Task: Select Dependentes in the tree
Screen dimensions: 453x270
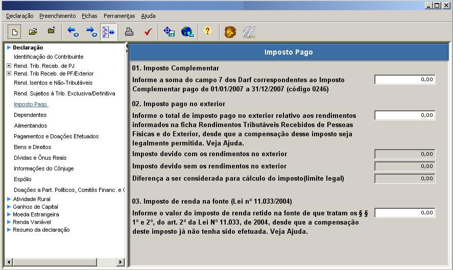Action: [x=30, y=115]
